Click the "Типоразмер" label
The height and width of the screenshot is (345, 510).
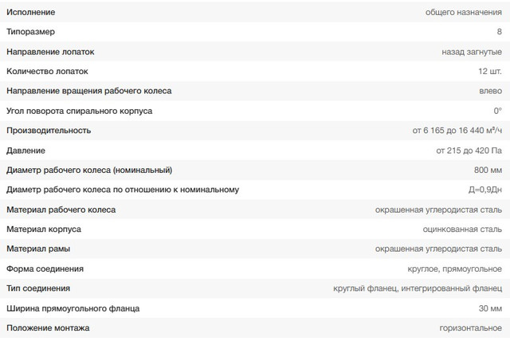(33, 32)
